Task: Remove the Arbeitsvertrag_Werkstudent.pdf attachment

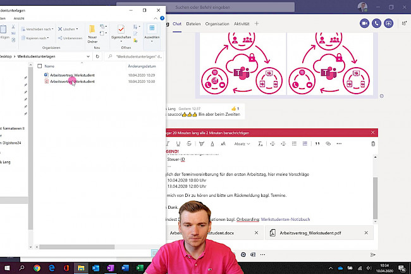Action: coord(366,233)
